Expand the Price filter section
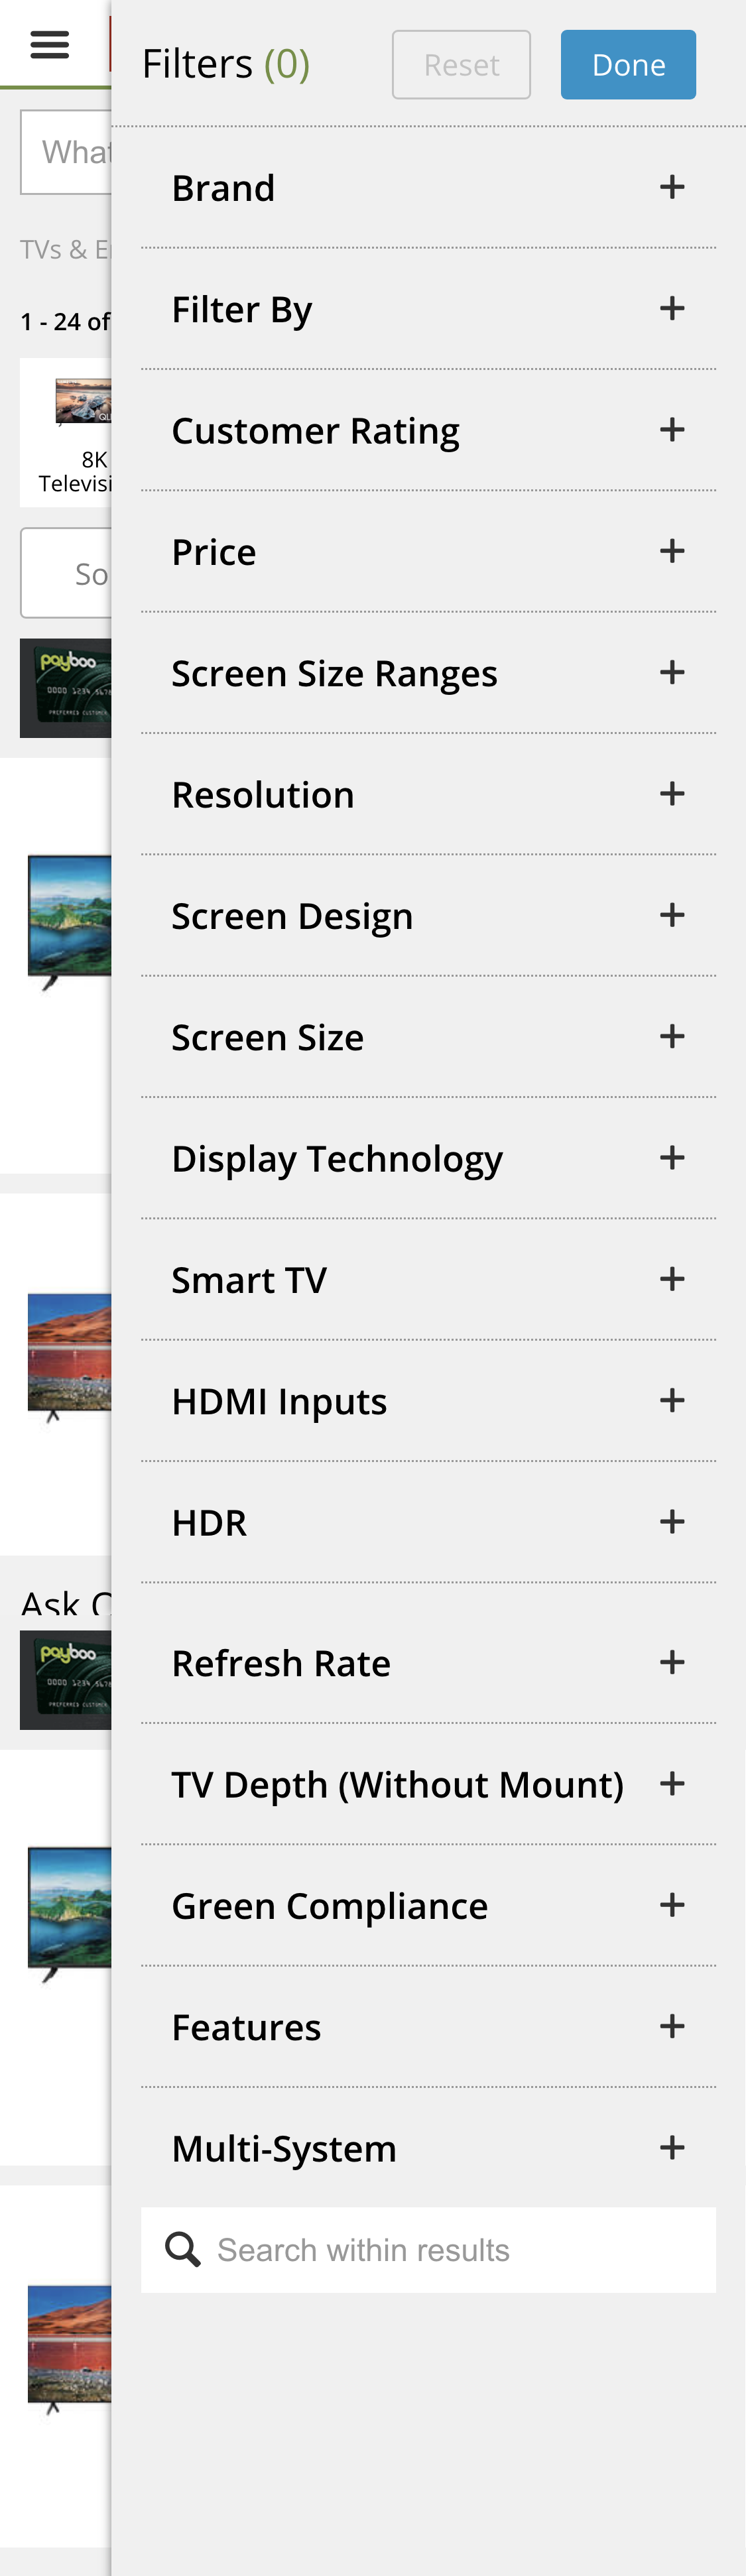 click(673, 550)
